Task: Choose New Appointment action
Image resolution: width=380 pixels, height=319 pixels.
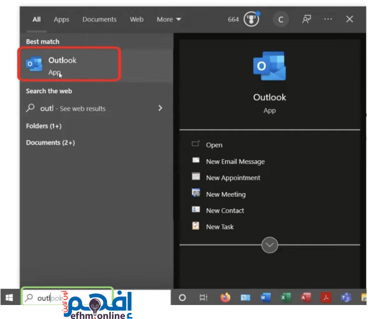Action: [x=233, y=178]
